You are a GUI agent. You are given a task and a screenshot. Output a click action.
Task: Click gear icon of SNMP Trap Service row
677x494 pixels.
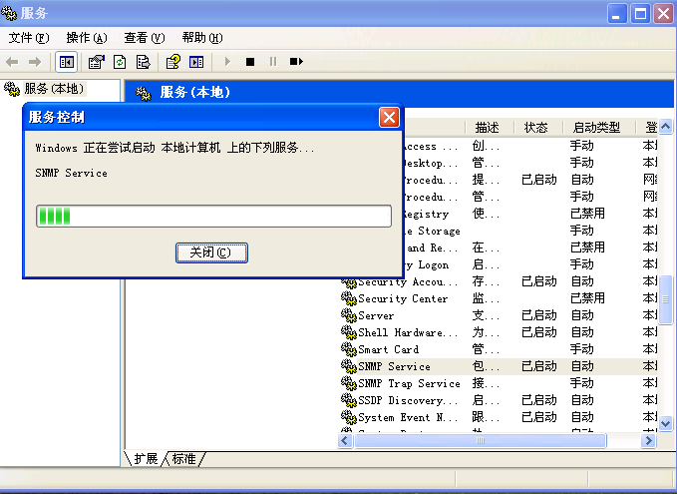pos(348,383)
